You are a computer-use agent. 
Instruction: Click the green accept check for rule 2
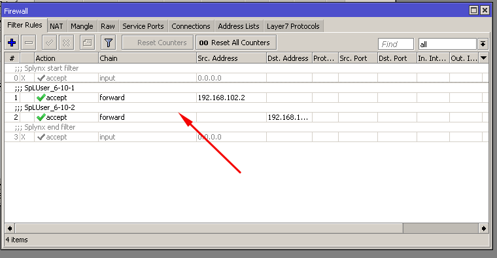point(41,117)
